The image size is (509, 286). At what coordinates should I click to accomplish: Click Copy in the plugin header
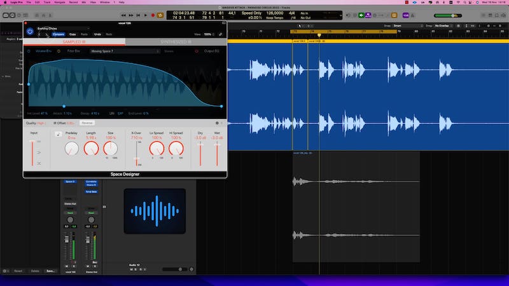73,34
